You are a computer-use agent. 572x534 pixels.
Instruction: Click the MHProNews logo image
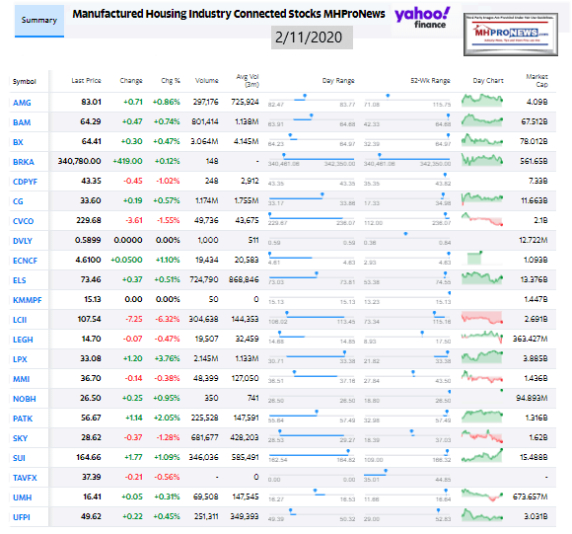(x=510, y=35)
